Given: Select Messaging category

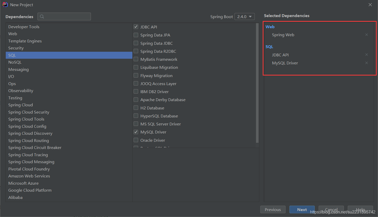Looking at the screenshot, I should coord(69,69).
